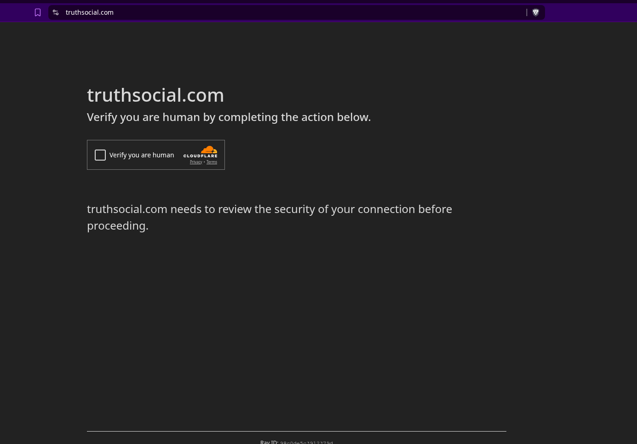
Task: Open the Cloudflare Terms link
Action: pos(212,162)
